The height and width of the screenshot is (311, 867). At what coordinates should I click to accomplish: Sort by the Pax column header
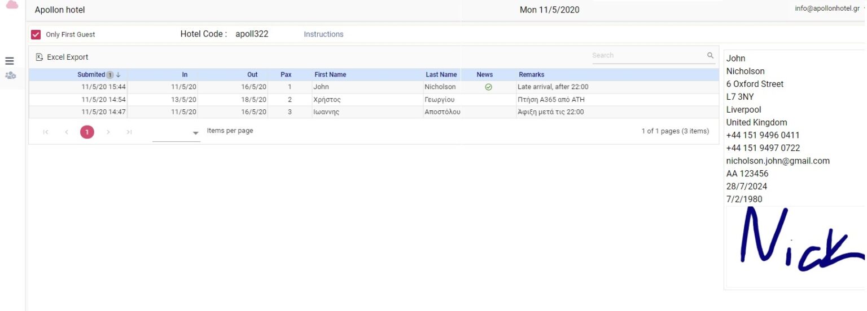286,74
